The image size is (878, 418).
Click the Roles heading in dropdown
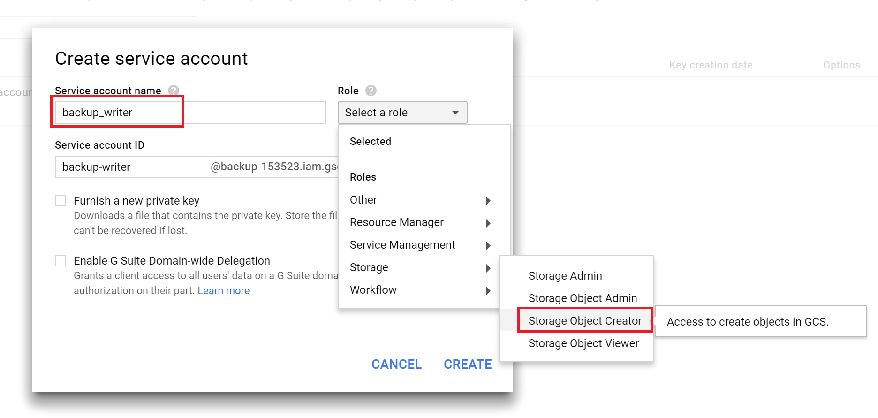(363, 177)
